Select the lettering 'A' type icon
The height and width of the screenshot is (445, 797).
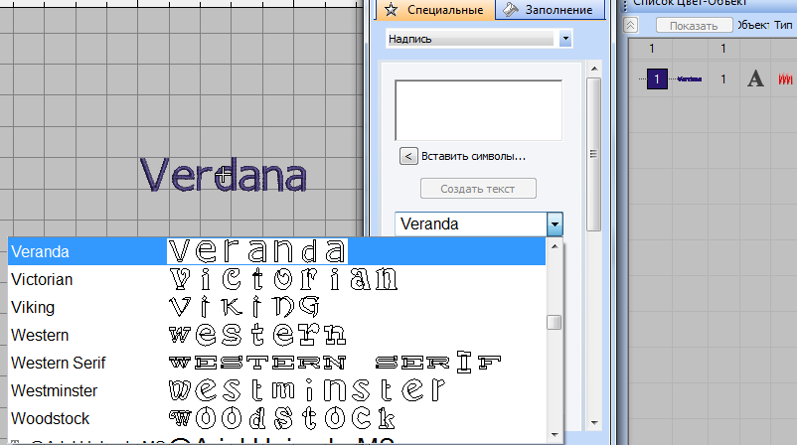point(755,78)
